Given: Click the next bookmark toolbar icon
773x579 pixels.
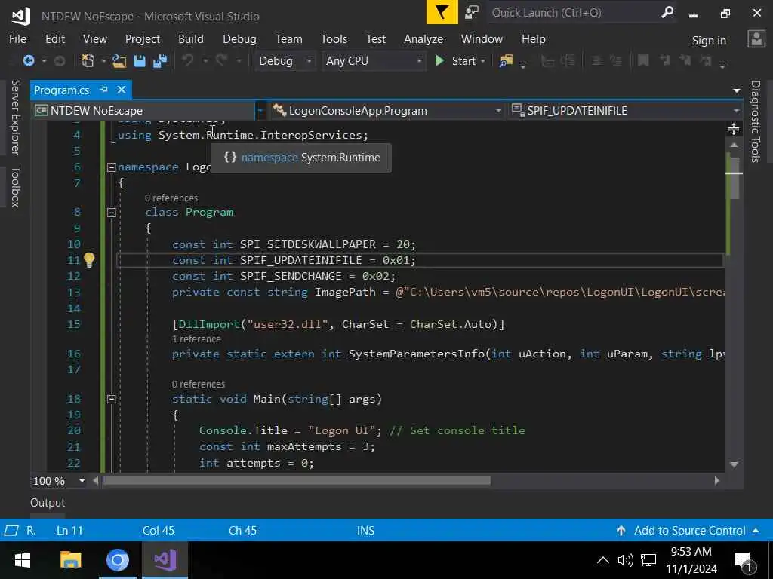Looking at the screenshot, I should 685,60.
